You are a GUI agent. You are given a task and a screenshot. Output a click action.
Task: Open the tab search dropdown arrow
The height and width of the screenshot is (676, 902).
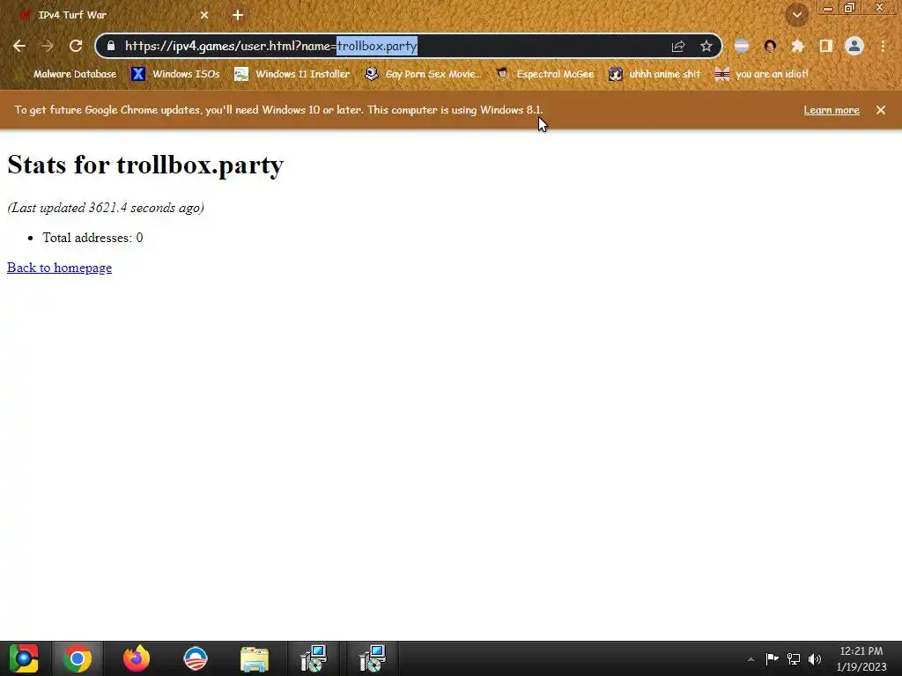(797, 15)
